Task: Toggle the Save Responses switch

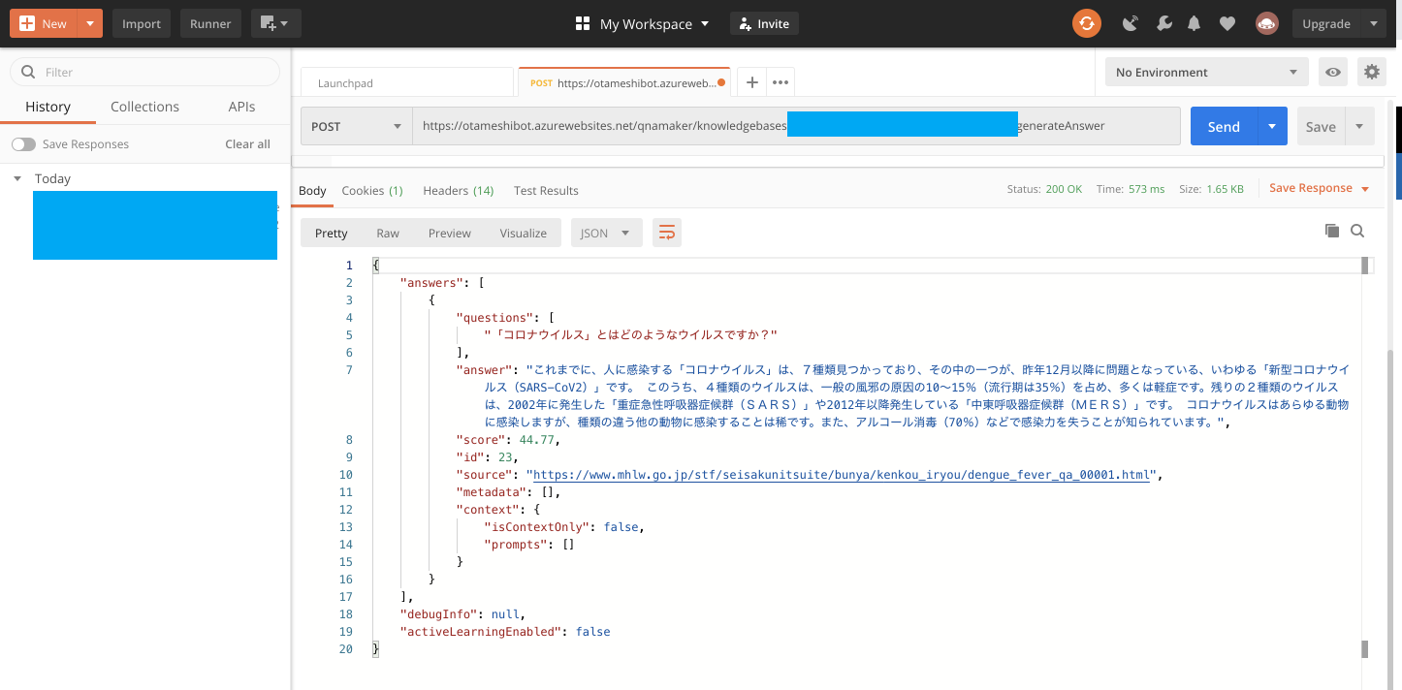Action: [x=23, y=144]
